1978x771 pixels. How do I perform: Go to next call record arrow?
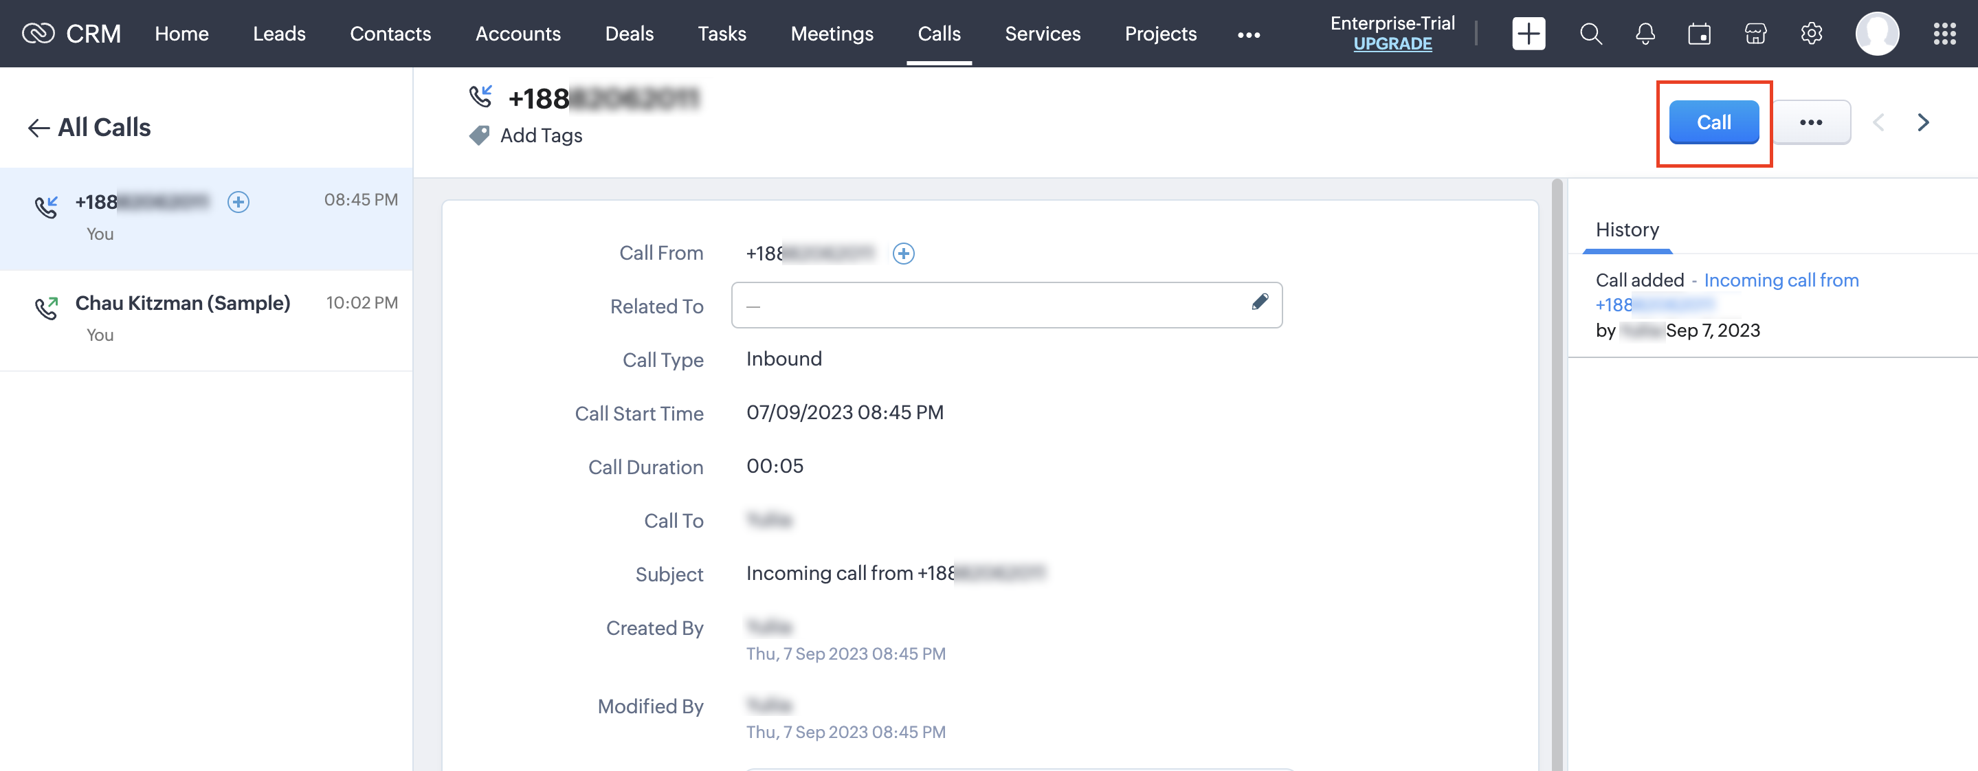click(x=1923, y=122)
